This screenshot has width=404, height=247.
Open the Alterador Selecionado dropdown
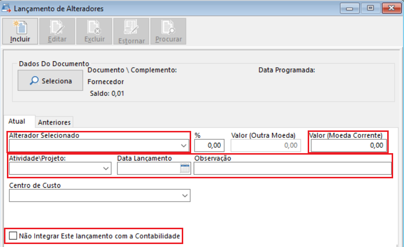tap(183, 146)
